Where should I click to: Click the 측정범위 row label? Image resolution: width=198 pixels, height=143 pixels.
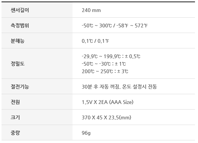click(20, 26)
